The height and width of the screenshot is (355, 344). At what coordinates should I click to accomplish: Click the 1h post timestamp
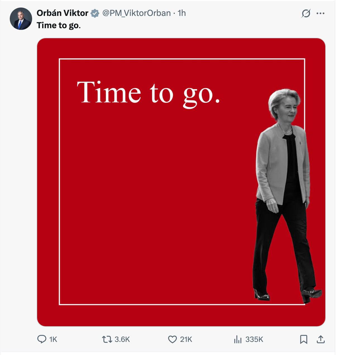coord(182,13)
